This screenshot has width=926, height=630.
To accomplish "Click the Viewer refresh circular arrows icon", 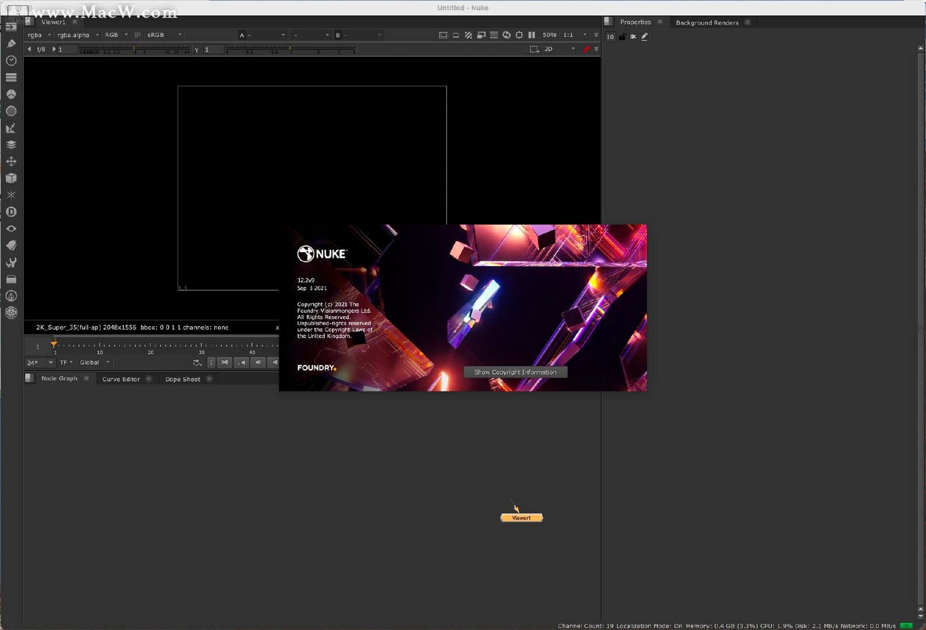I will 506,35.
